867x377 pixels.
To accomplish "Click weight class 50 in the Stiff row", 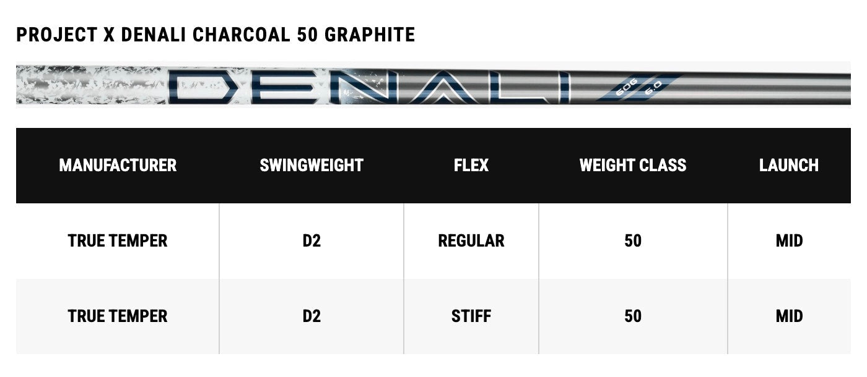I will [x=633, y=316].
